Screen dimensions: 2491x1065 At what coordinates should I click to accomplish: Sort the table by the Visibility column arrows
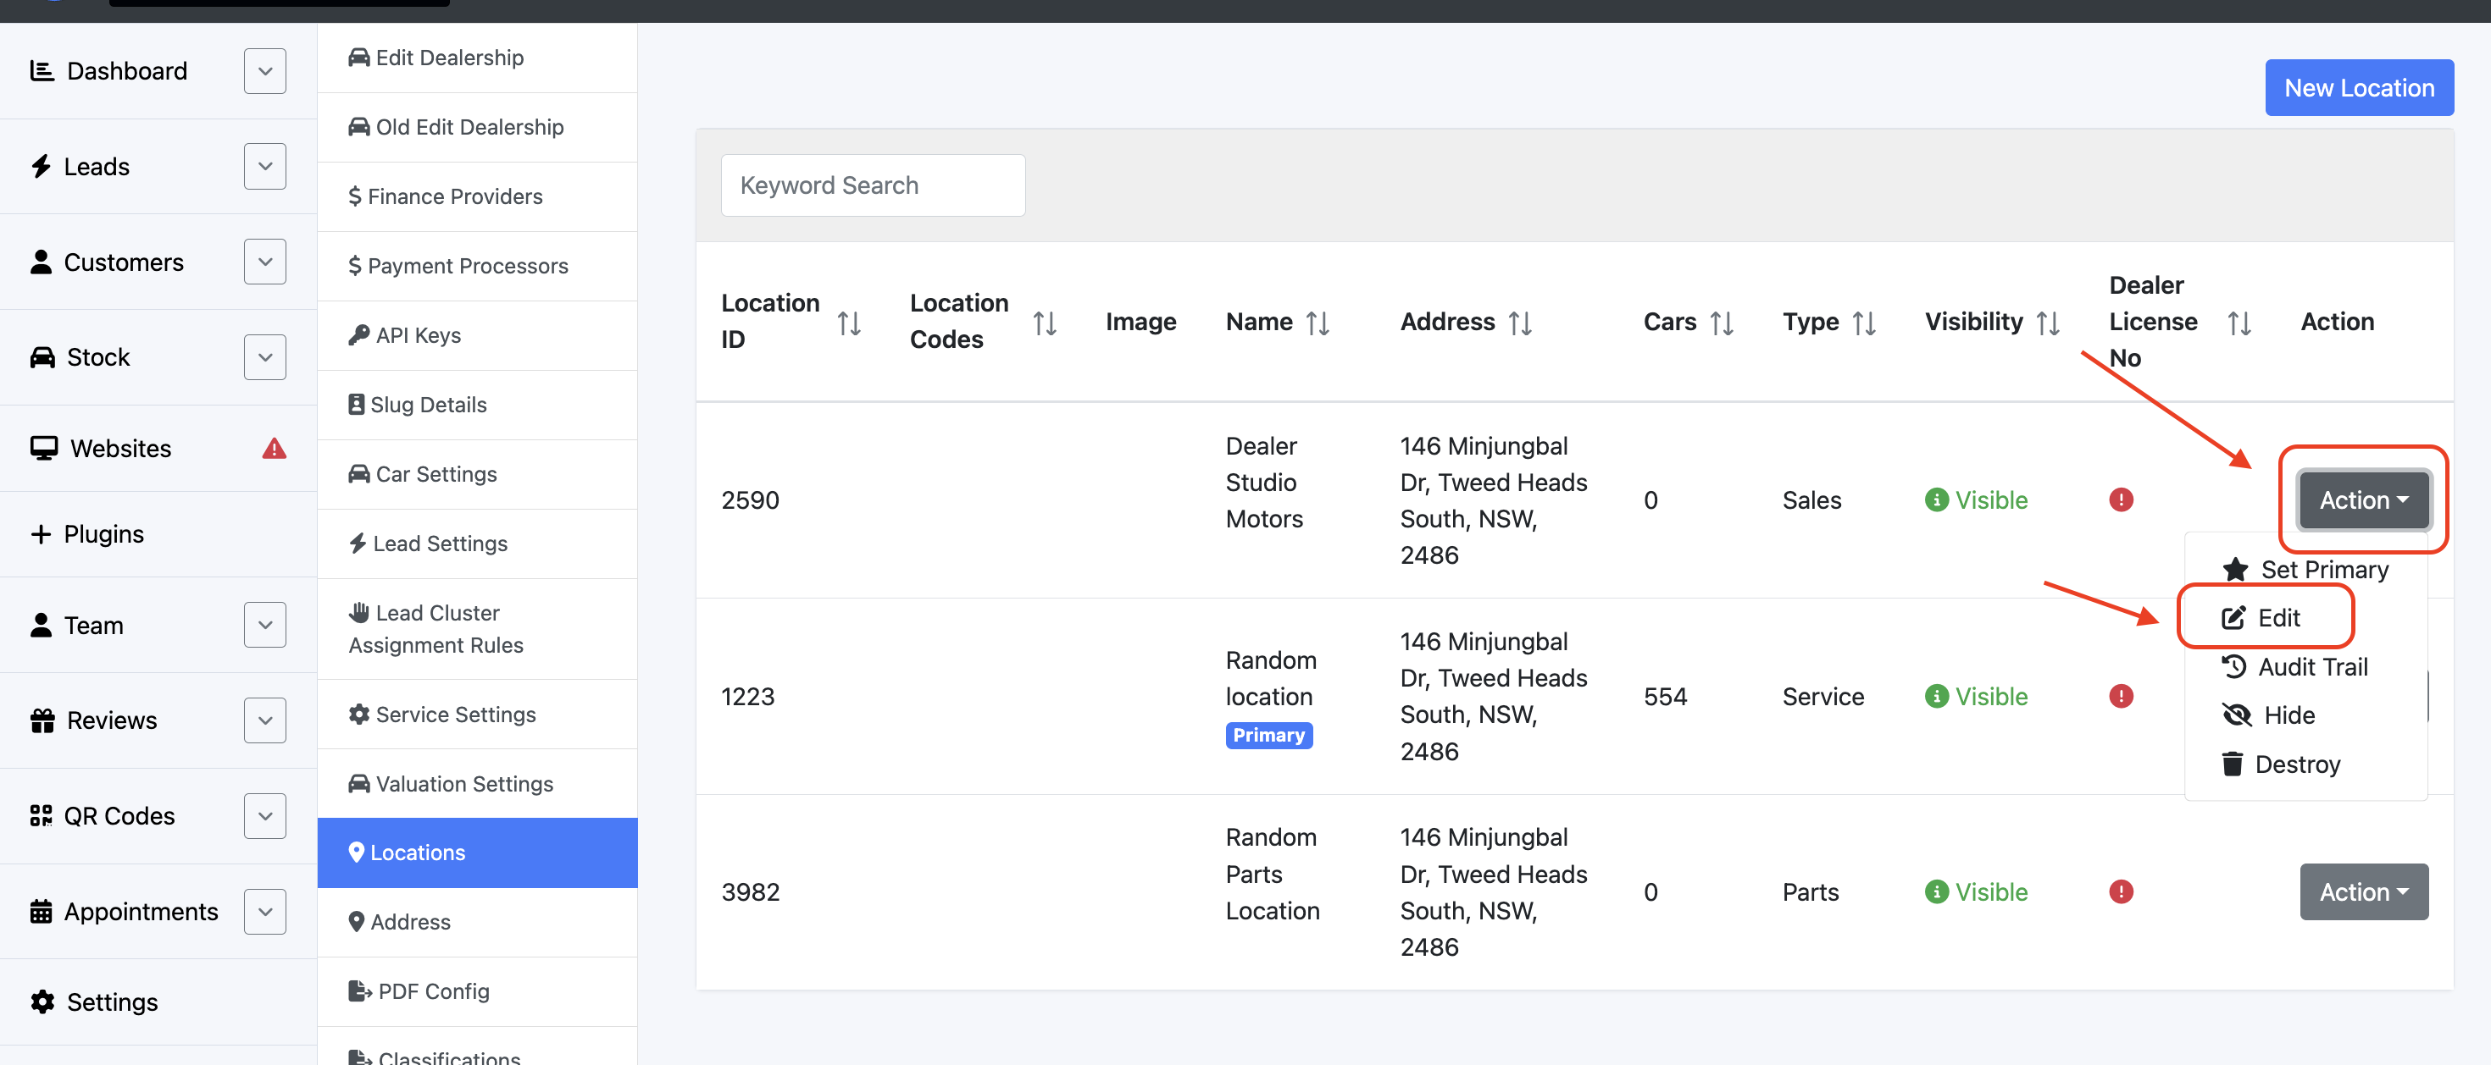point(2047,322)
